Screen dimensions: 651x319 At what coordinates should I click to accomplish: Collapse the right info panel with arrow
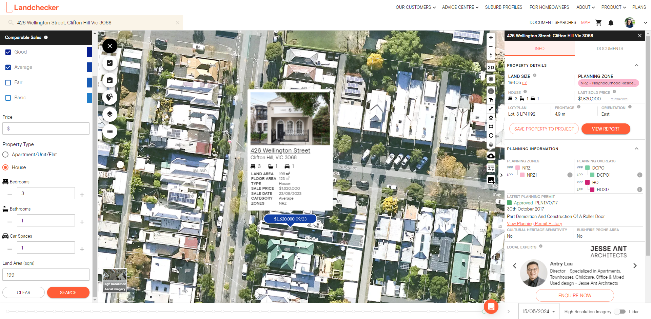click(x=501, y=175)
